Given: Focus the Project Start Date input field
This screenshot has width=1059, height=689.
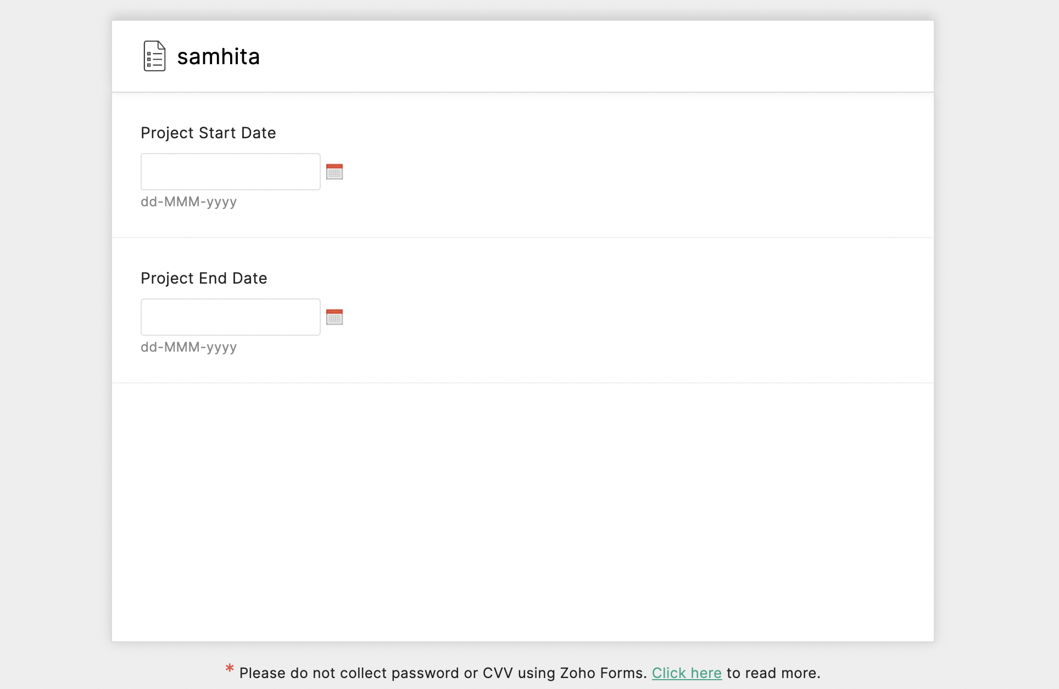Looking at the screenshot, I should click(x=231, y=172).
